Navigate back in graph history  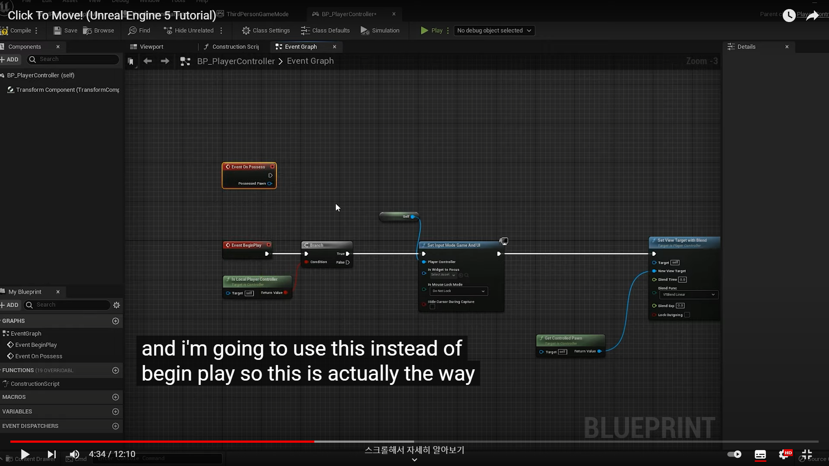click(148, 61)
